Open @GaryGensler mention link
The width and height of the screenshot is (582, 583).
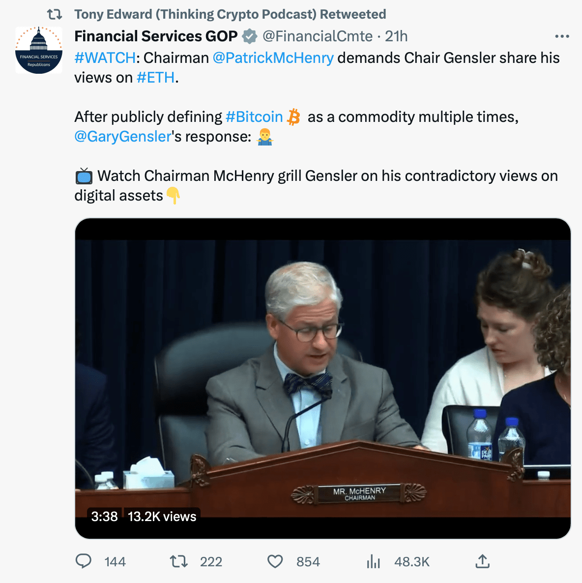[122, 137]
